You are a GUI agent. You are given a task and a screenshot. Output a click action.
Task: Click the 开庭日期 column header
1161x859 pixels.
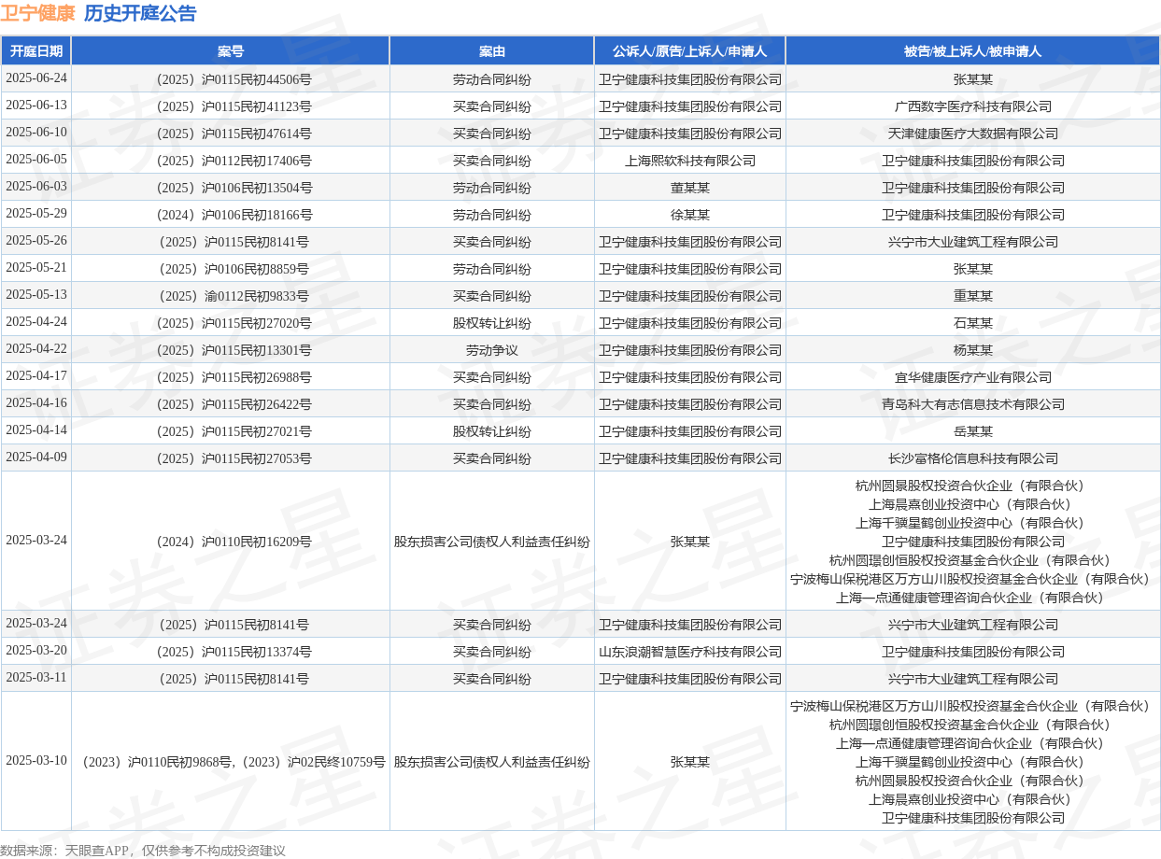tap(36, 51)
